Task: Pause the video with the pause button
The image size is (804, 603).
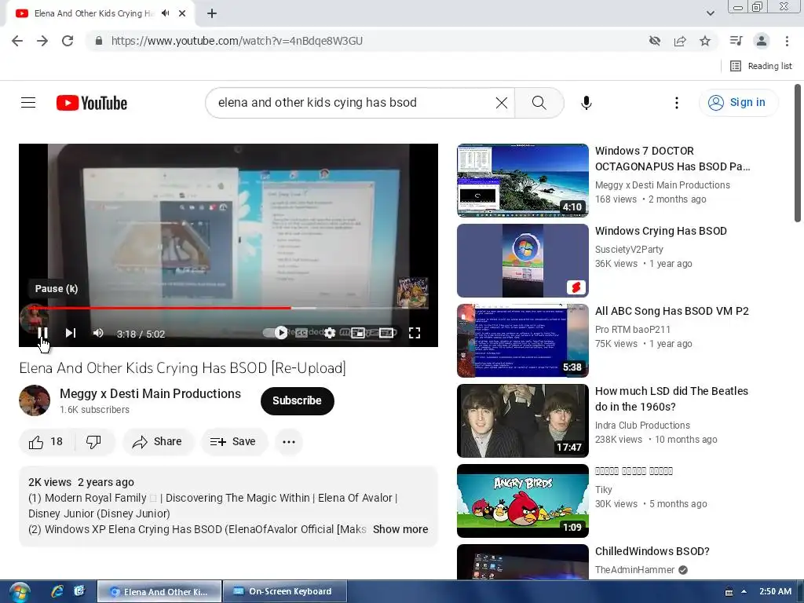Action: 43,333
